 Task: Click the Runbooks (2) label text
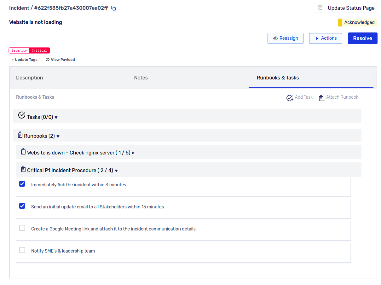tap(39, 136)
